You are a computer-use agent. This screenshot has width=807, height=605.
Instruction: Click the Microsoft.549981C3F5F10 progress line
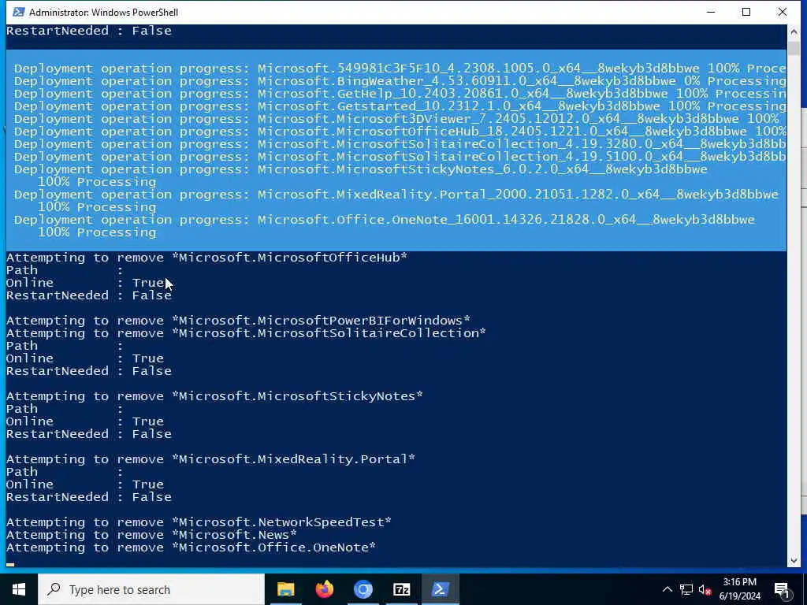pos(400,69)
